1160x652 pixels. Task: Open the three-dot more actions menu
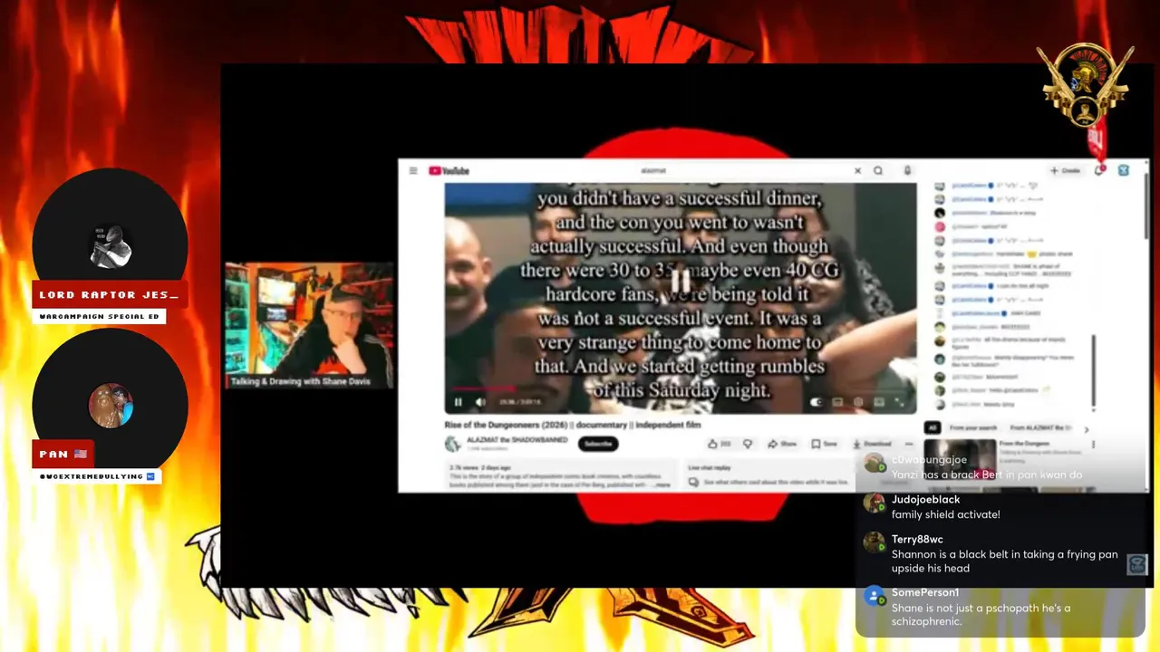[909, 444]
